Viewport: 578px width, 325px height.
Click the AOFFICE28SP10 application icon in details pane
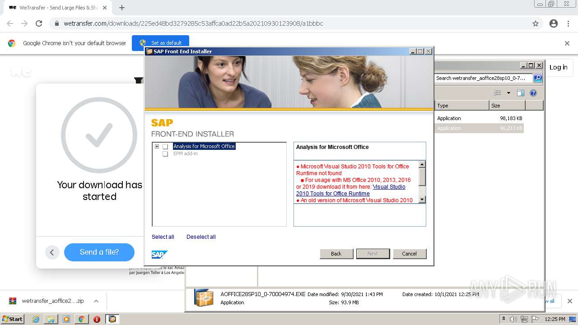204,298
